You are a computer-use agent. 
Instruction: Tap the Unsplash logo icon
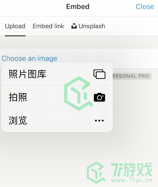pos(74,26)
